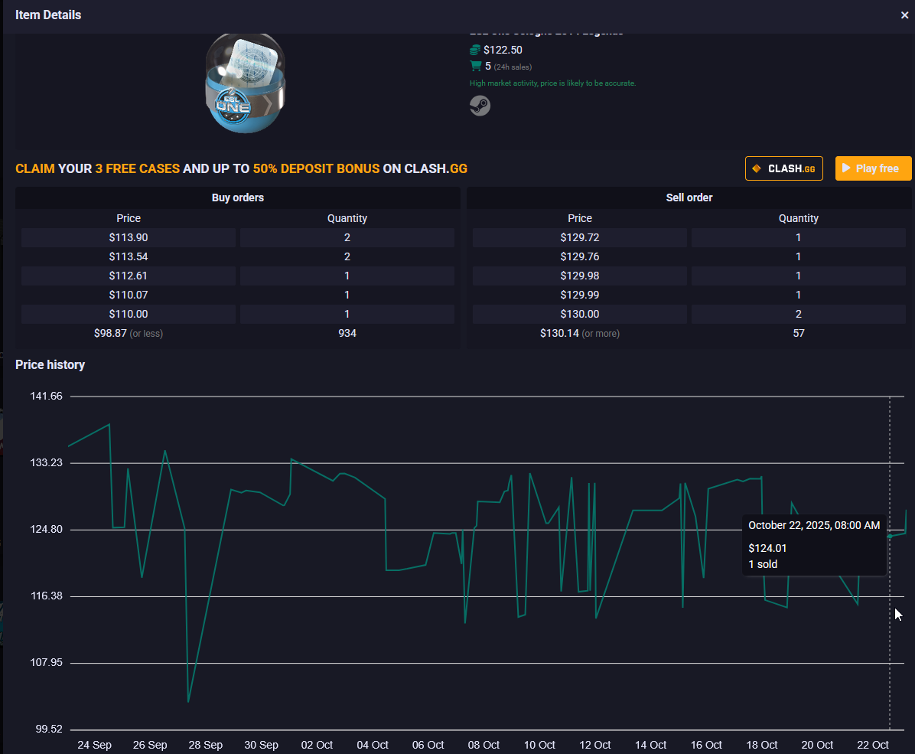The width and height of the screenshot is (915, 754).
Task: Select the Sell order header
Action: click(x=689, y=197)
